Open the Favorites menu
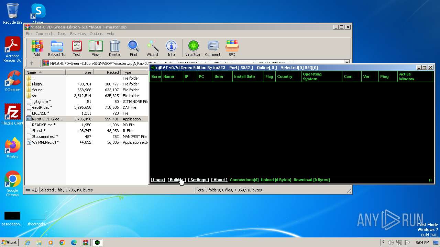This screenshot has width=440, height=247. pyautogui.click(x=78, y=34)
